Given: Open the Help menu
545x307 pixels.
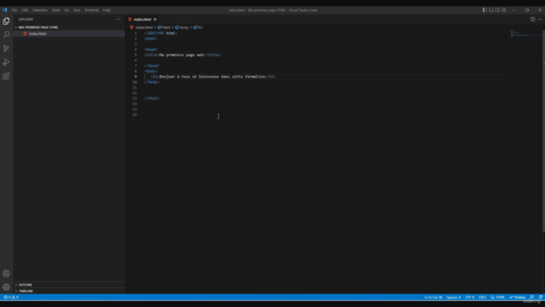Looking at the screenshot, I should (106, 10).
